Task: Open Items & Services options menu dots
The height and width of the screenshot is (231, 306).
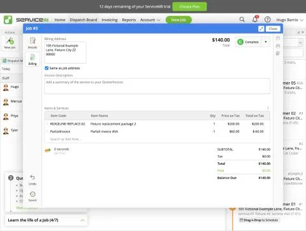Action: pos(268,108)
